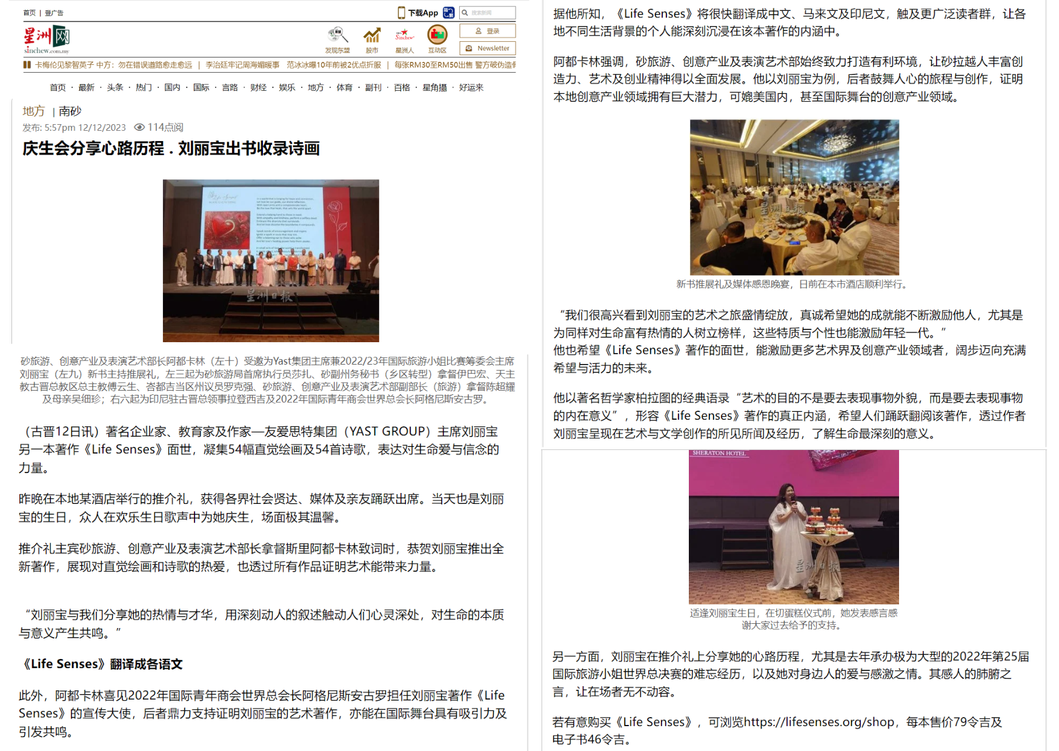Screen dimensions: 1059x751
Task: Open the https://lifesenses.org/shop URL
Action: (x=819, y=722)
